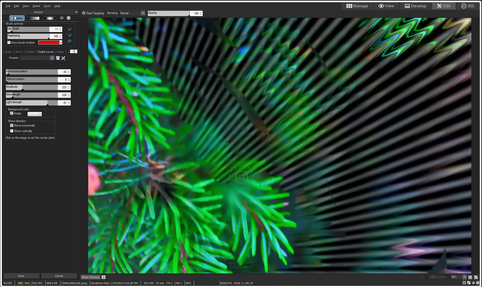The image size is (482, 287).
Task: Enable Show brush strokes checkbox
Action: click(9, 43)
